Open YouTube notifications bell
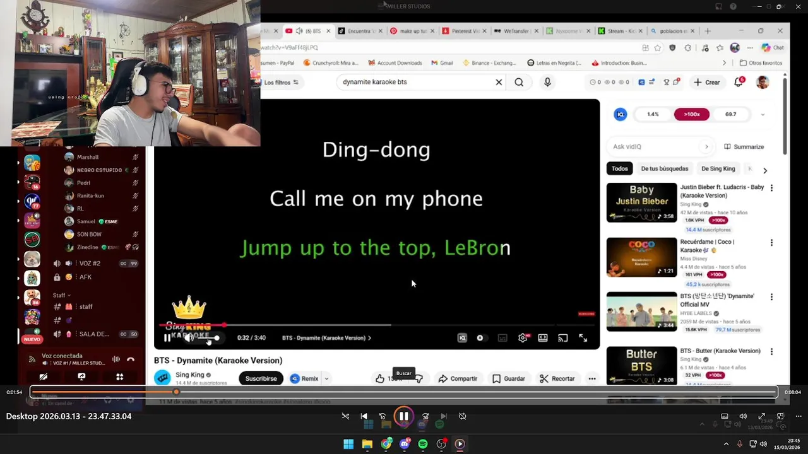The width and height of the screenshot is (808, 454). pos(739,82)
